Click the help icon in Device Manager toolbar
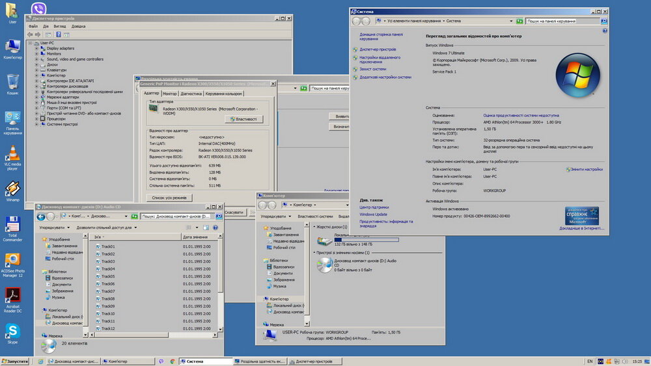 59,34
